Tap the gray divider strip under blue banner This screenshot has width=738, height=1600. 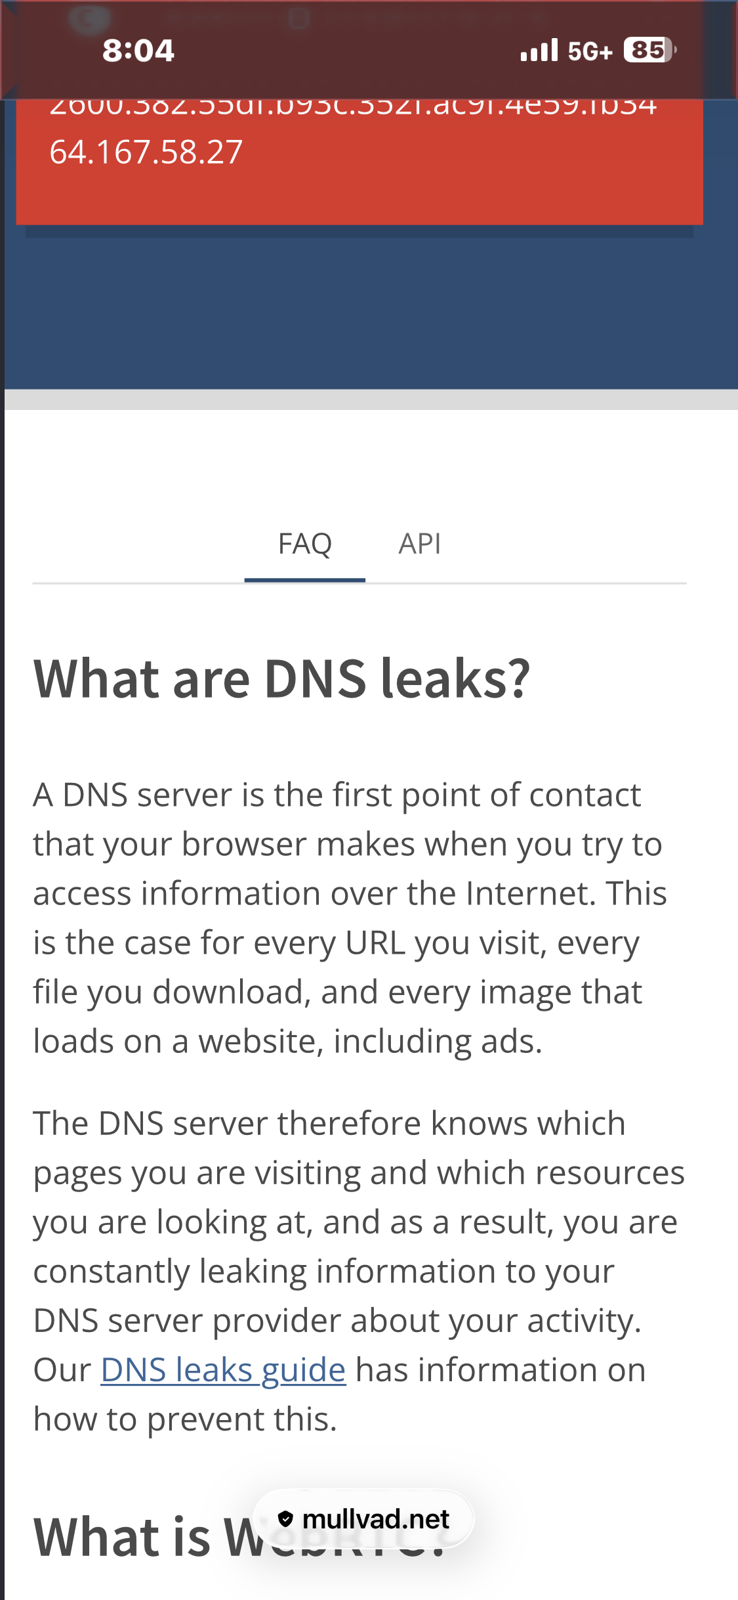[x=369, y=399]
